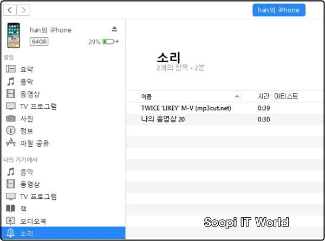Open 사진 in the sidebar

pyautogui.click(x=27, y=119)
